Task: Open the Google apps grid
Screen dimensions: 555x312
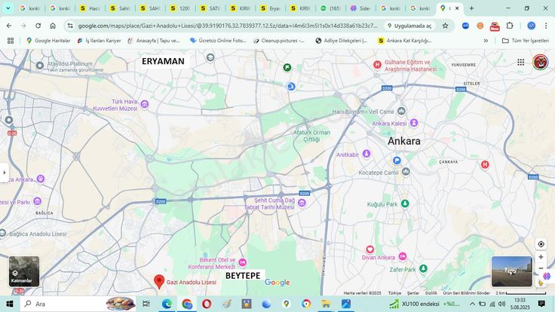Action: pyautogui.click(x=520, y=63)
